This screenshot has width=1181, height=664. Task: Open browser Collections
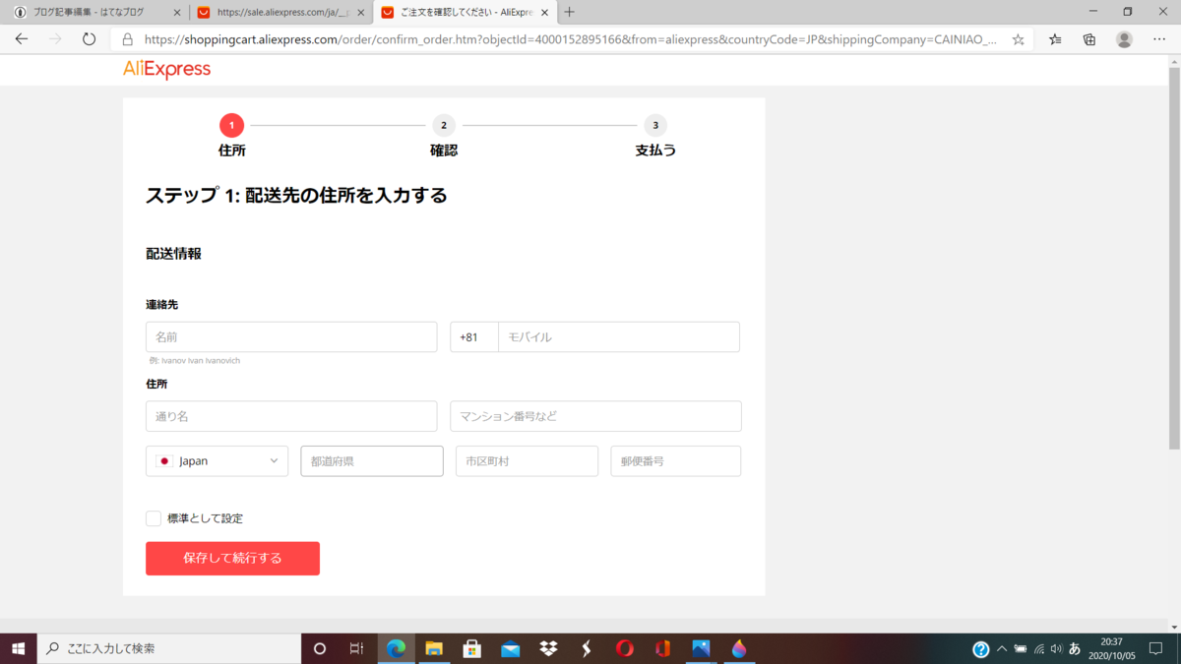1089,39
